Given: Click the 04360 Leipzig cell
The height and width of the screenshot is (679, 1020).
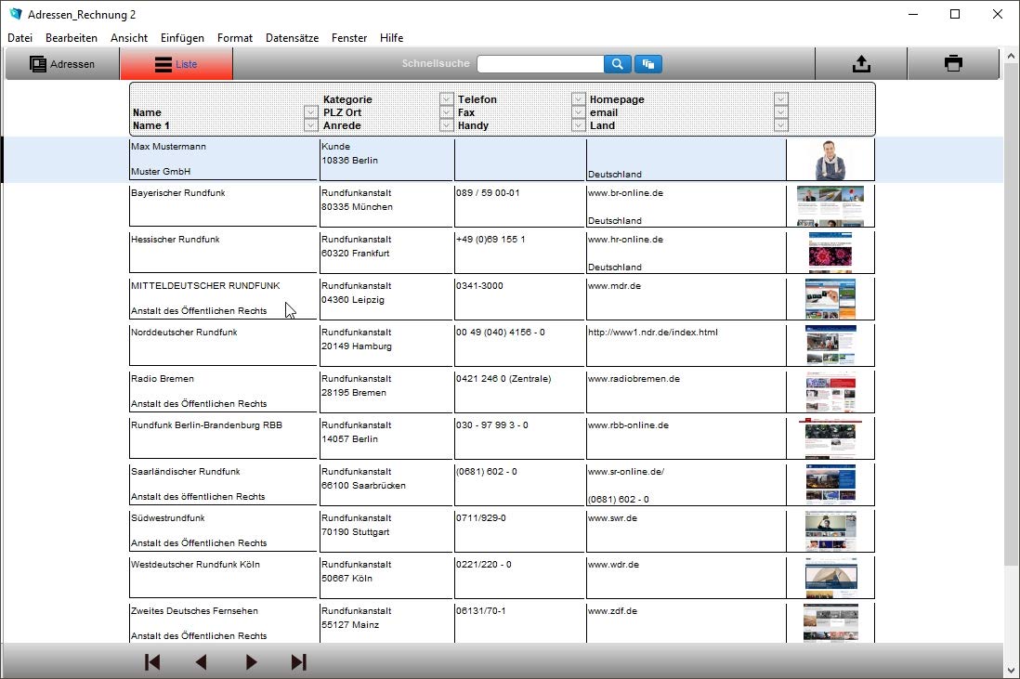Looking at the screenshot, I should (x=353, y=300).
